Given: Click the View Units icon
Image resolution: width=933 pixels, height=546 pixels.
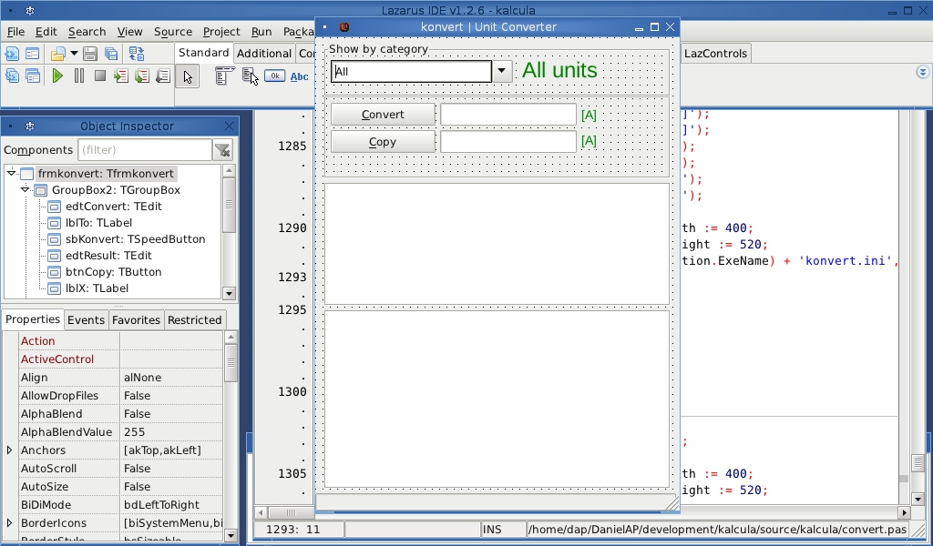Looking at the screenshot, I should [x=12, y=76].
